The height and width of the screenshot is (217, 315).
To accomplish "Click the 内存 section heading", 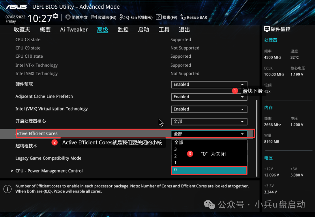I will tap(268, 108).
